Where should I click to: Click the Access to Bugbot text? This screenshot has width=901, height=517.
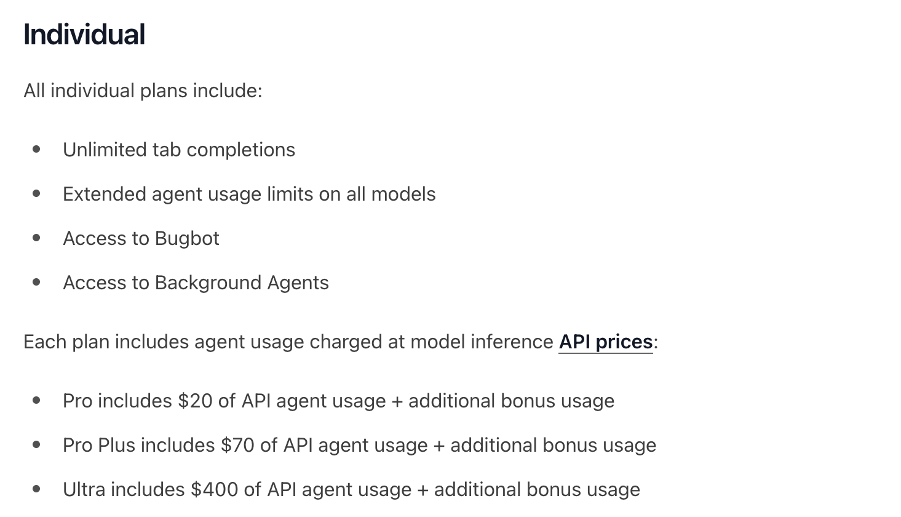point(141,238)
